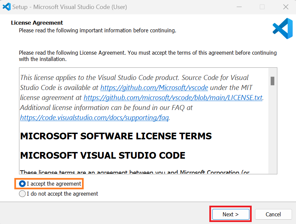296x224 pixels.
Task: Click 'MICROSOFT VISUAL STUDIO CODE' heading
Action: (103, 155)
